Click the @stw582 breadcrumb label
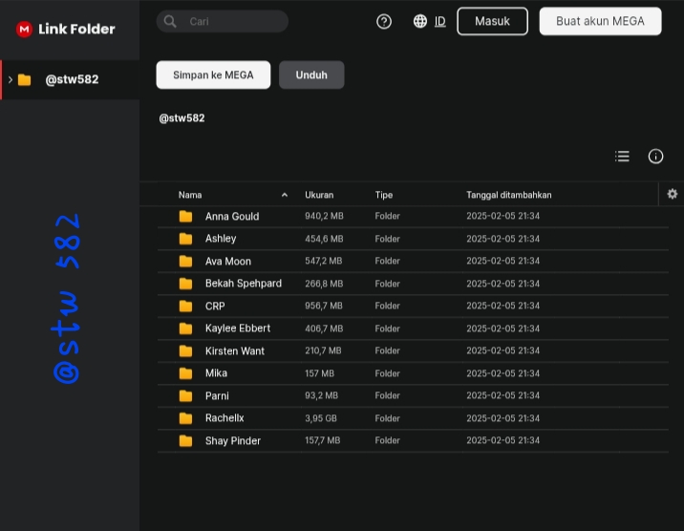 tap(182, 118)
